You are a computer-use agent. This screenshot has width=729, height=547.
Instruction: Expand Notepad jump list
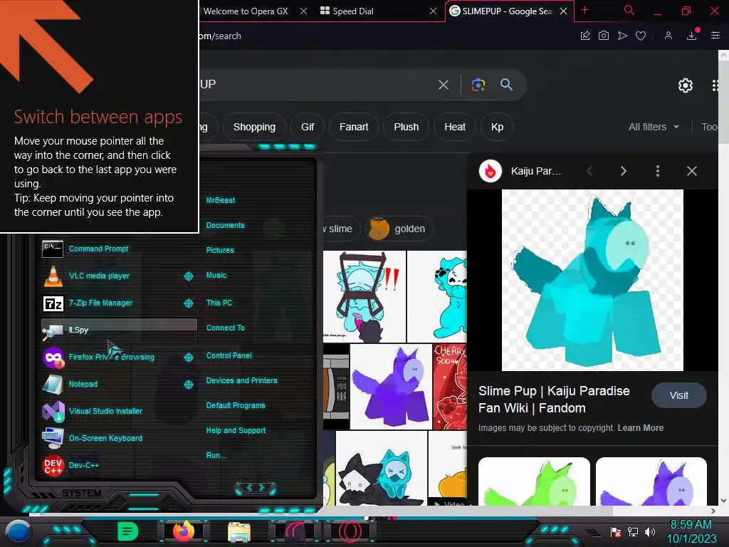coord(188,384)
